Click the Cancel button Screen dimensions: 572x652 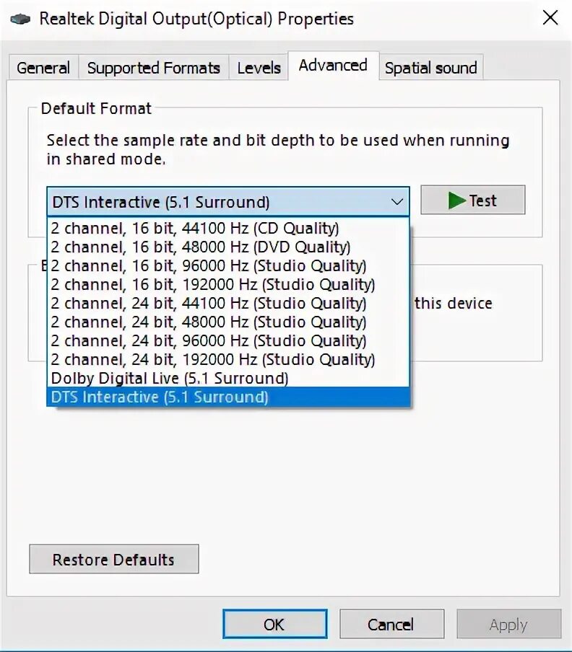391,624
